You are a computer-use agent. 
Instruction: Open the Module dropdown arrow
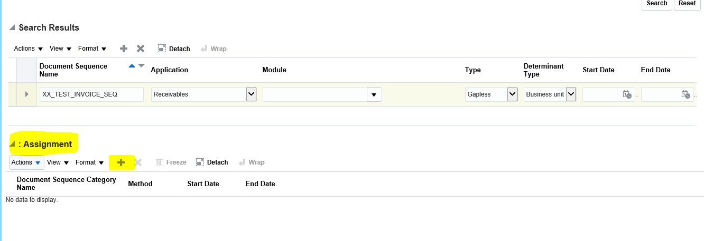pos(374,94)
